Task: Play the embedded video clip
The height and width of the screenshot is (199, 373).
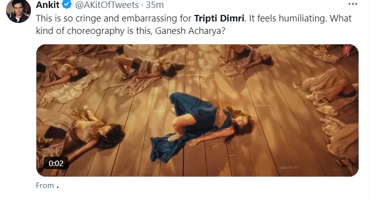Action: point(197,110)
